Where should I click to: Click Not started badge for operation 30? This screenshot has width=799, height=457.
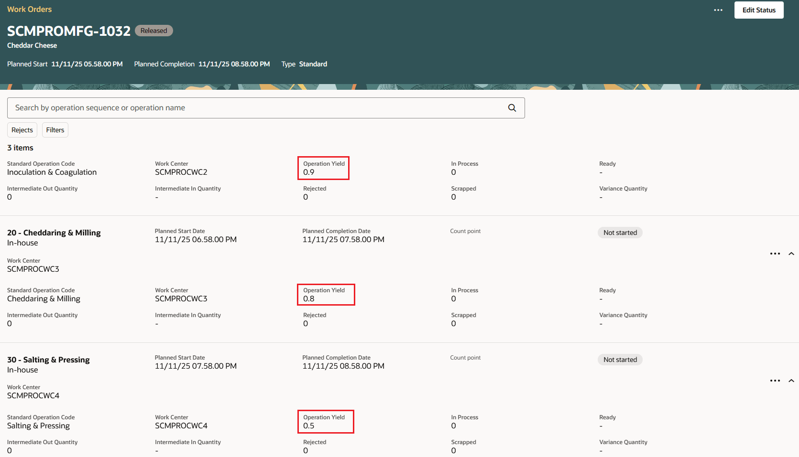coord(620,359)
